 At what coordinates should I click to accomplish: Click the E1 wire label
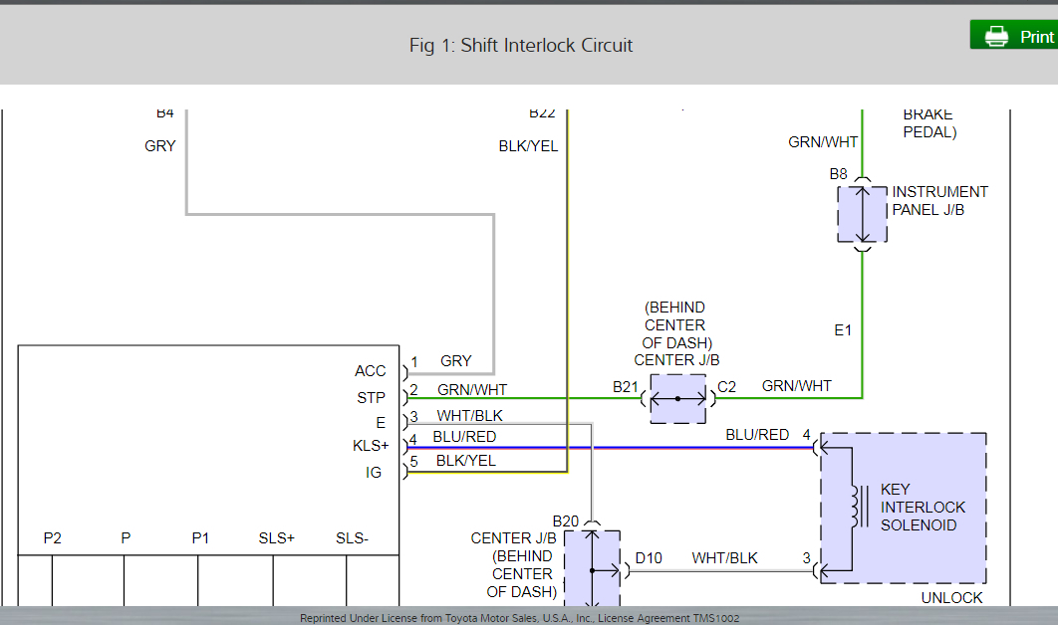pos(843,330)
